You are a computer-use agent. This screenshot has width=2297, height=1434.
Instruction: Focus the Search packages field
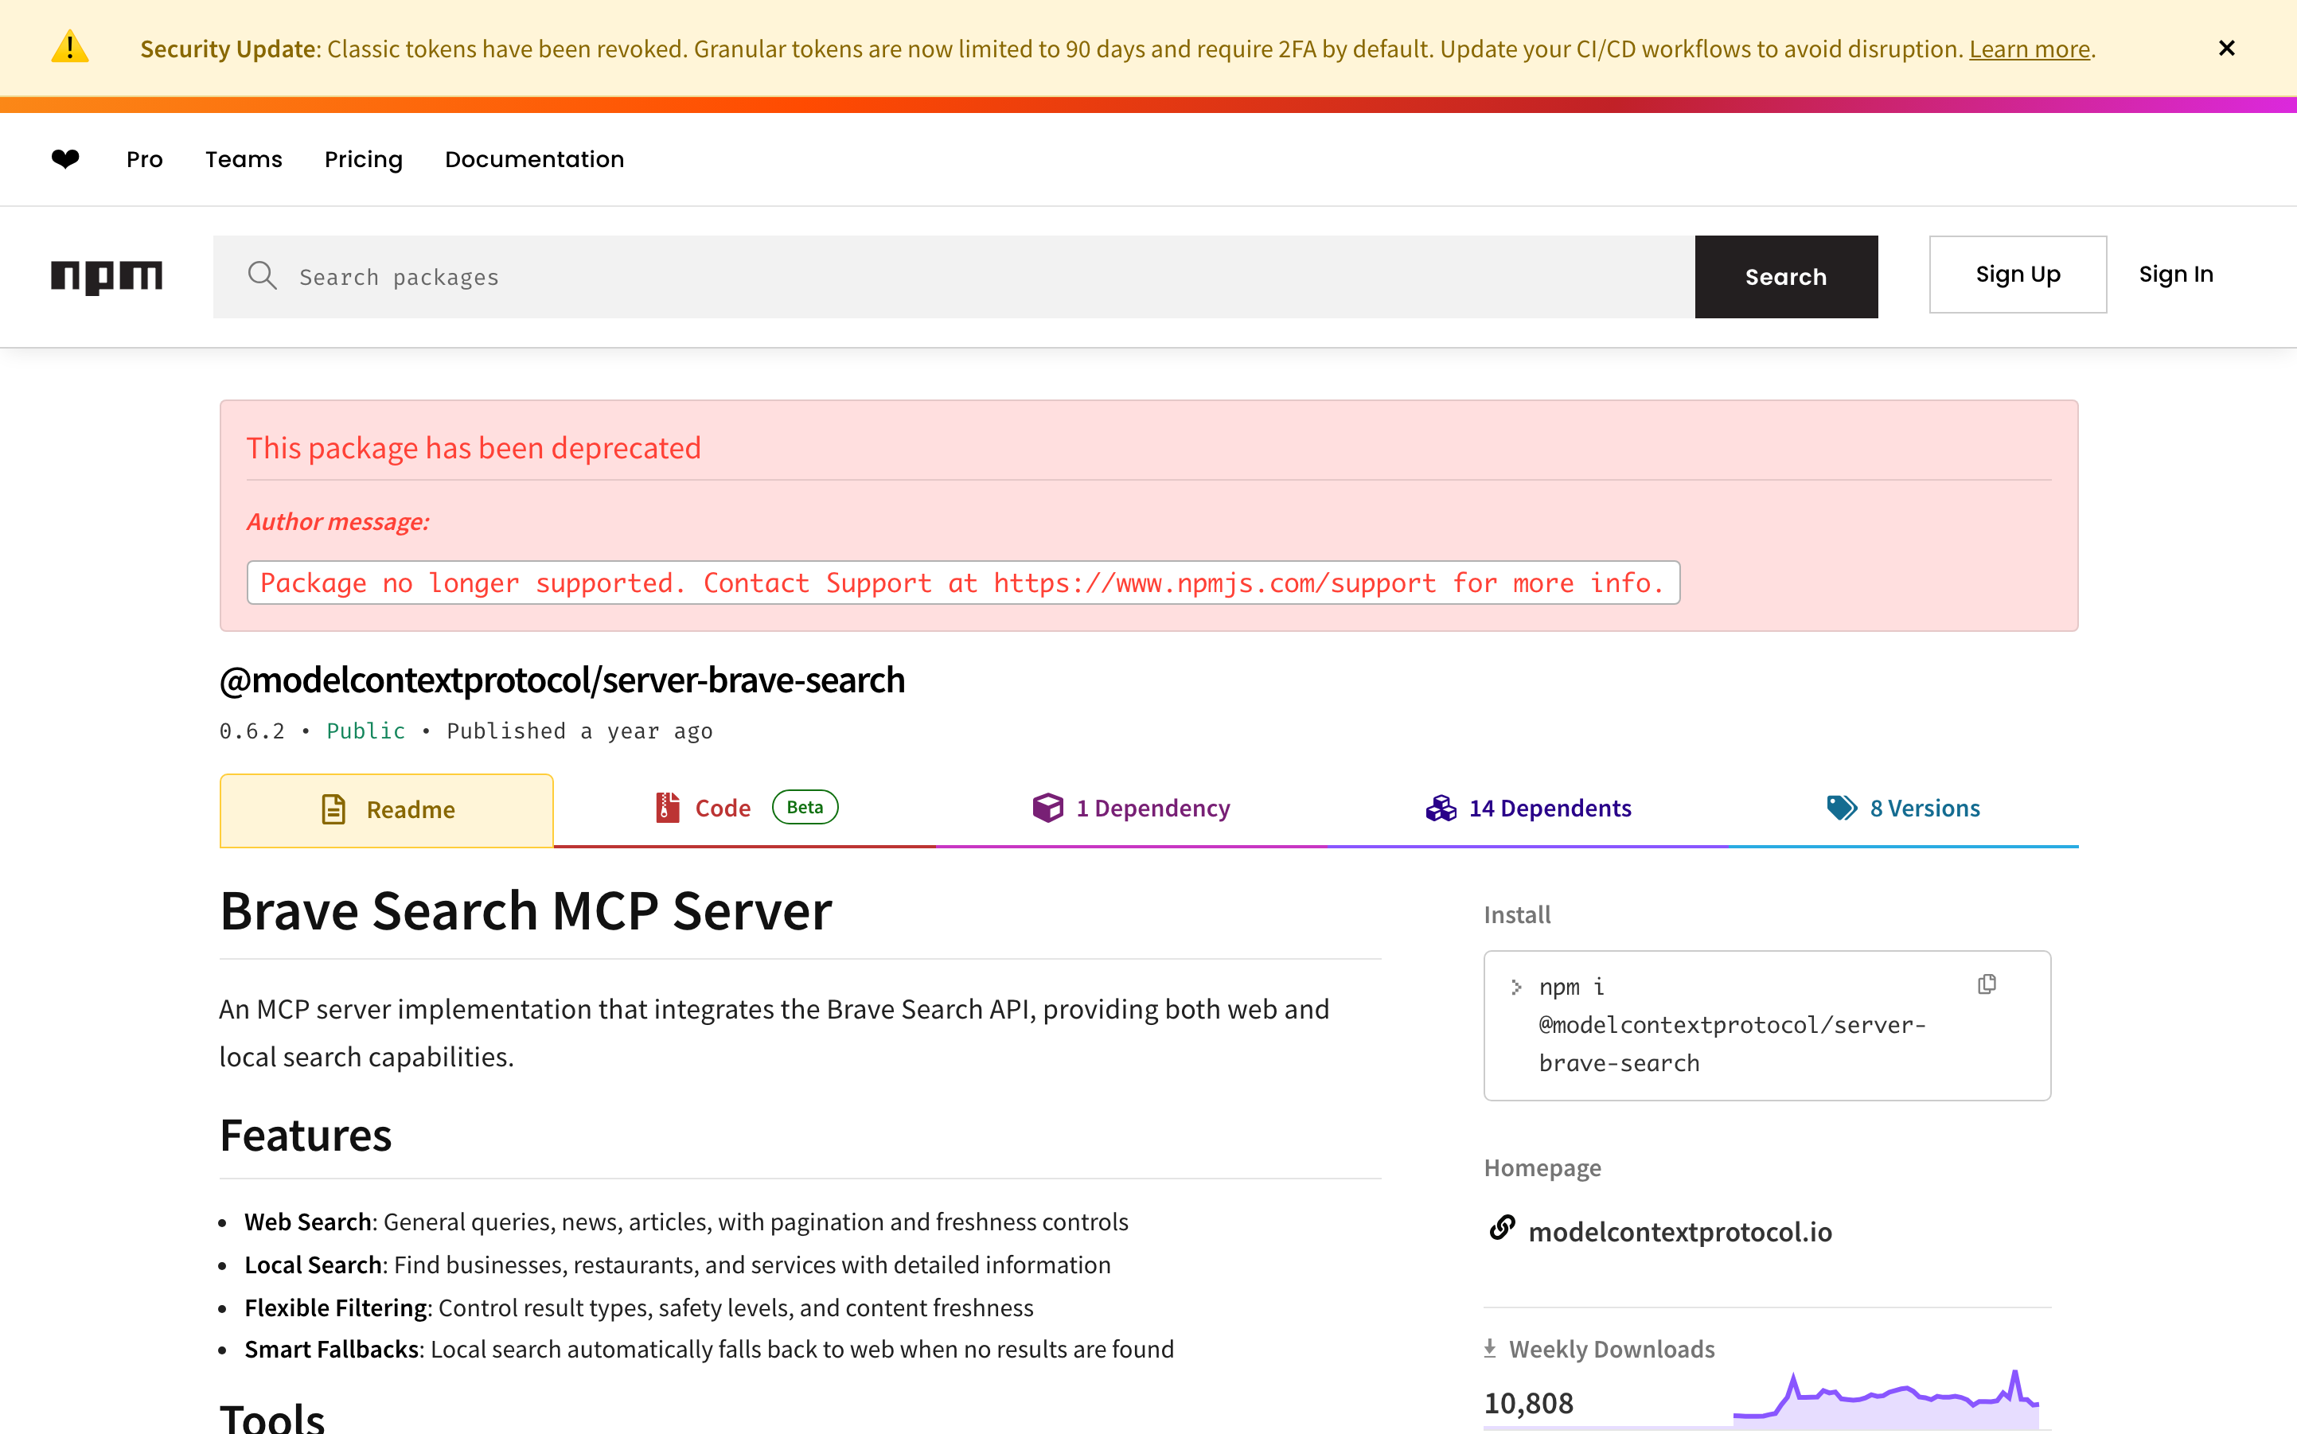pos(949,277)
